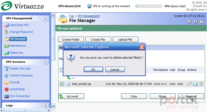Collapse the Logs section
The height and width of the screenshot is (112, 207).
click(46, 105)
